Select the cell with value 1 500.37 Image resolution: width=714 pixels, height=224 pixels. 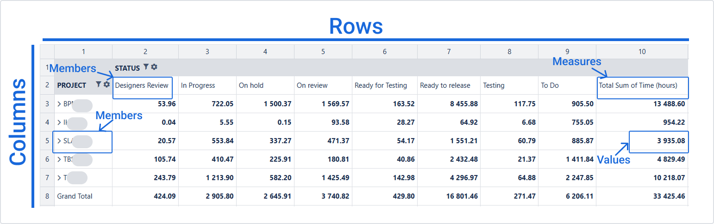265,104
